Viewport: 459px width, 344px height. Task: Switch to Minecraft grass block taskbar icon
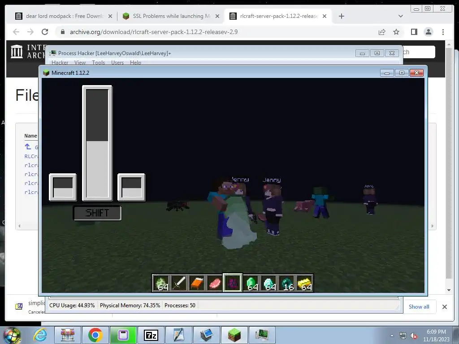click(234, 335)
